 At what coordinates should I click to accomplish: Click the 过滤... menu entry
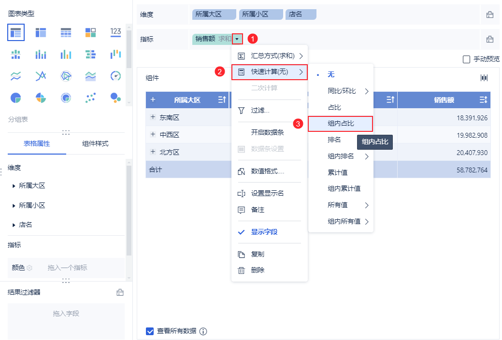click(260, 111)
